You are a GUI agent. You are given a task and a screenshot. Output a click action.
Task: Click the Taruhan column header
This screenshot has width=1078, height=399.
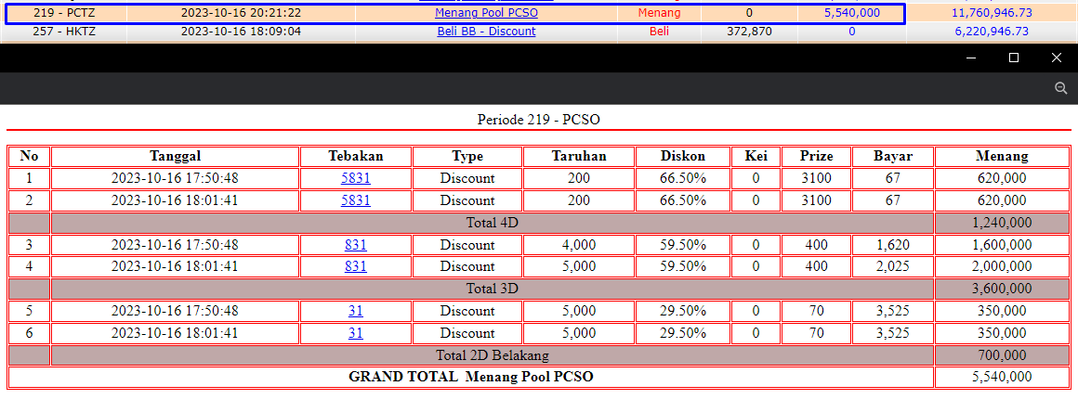pos(579,157)
